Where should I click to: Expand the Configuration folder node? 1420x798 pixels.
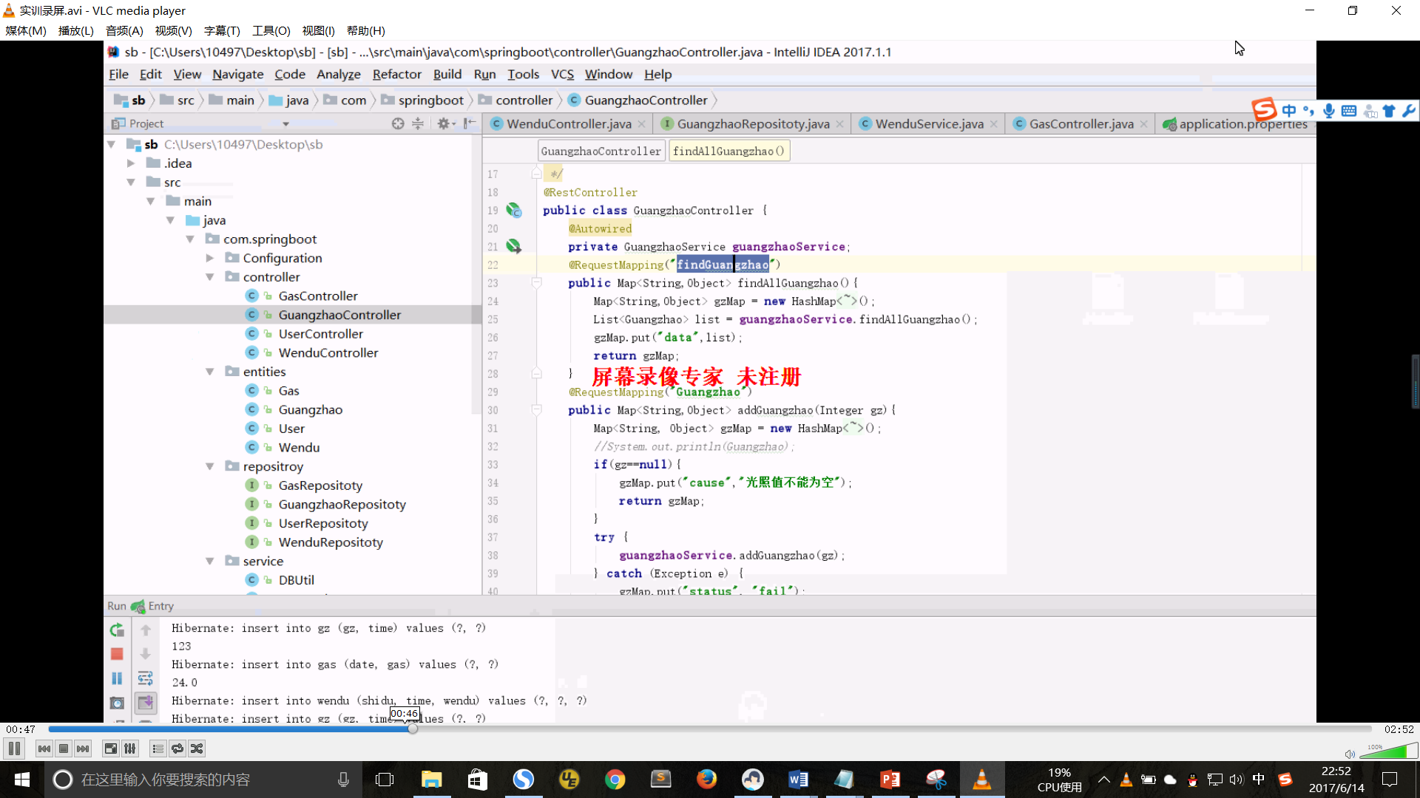tap(210, 258)
